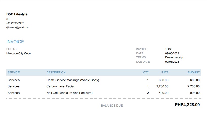Click the D&C Lifestyle company name
The height and width of the screenshot is (114, 207).
pyautogui.click(x=17, y=14)
